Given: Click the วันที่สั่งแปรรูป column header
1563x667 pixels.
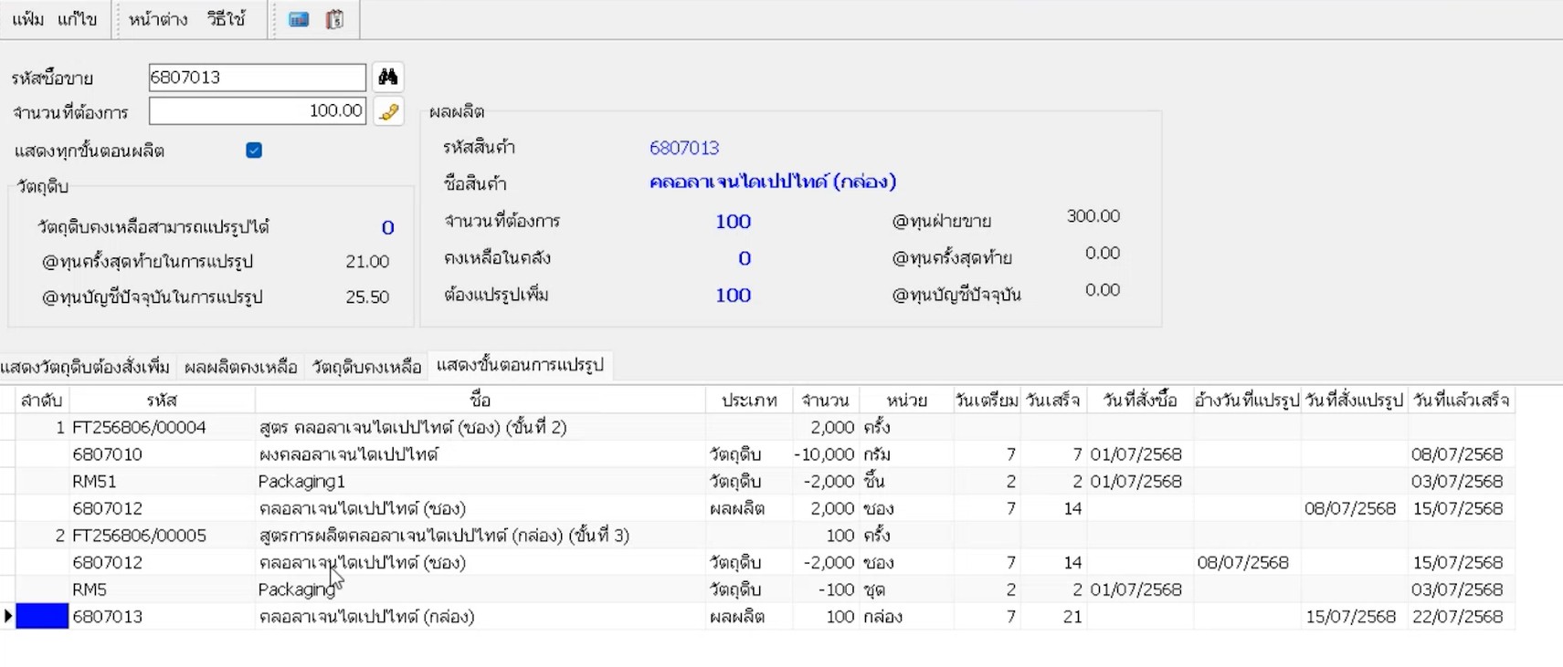Looking at the screenshot, I should tap(1355, 401).
